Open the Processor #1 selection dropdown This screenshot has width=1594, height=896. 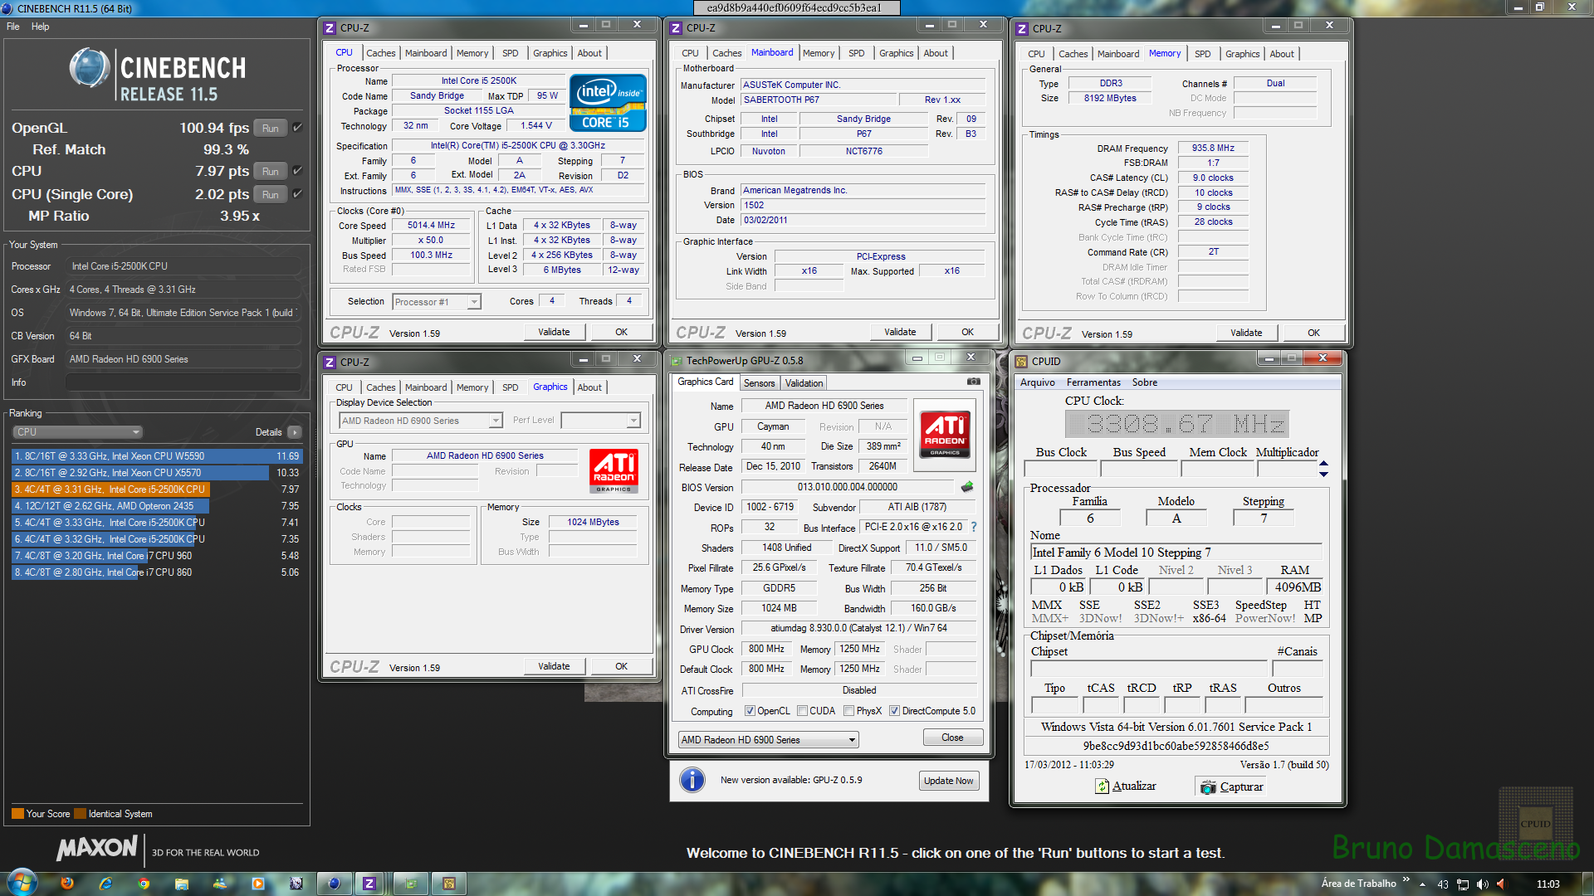437,302
